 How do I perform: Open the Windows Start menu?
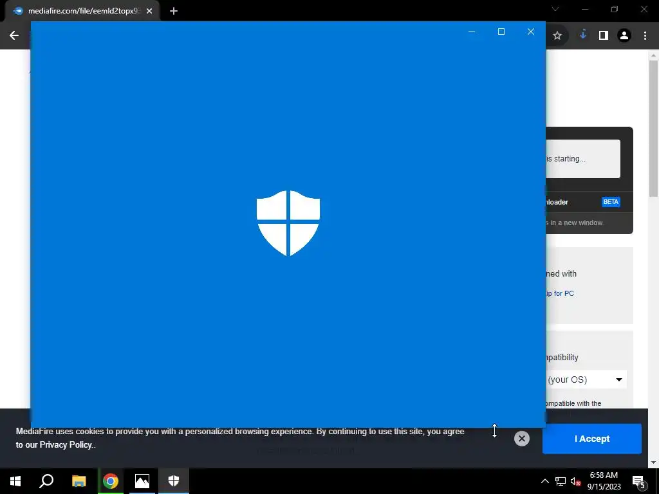[x=15, y=481]
